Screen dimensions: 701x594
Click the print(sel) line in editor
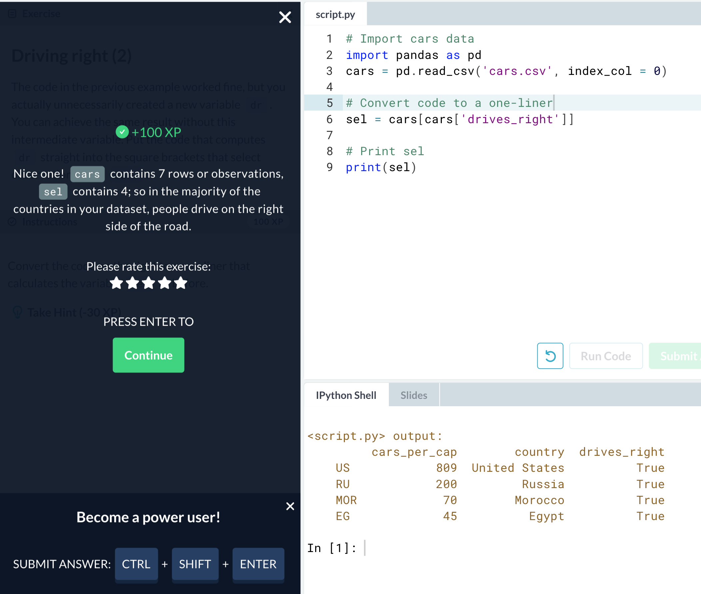coord(381,167)
